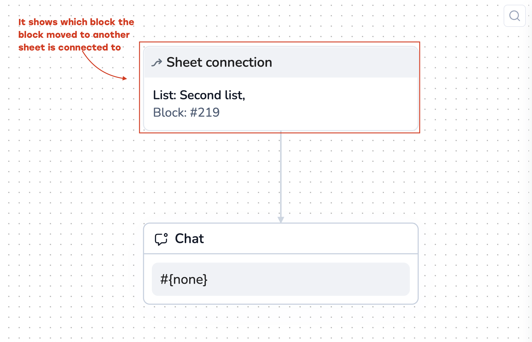Click the red annotation arrow tip
This screenshot has height=342, width=532.
pyautogui.click(x=125, y=78)
